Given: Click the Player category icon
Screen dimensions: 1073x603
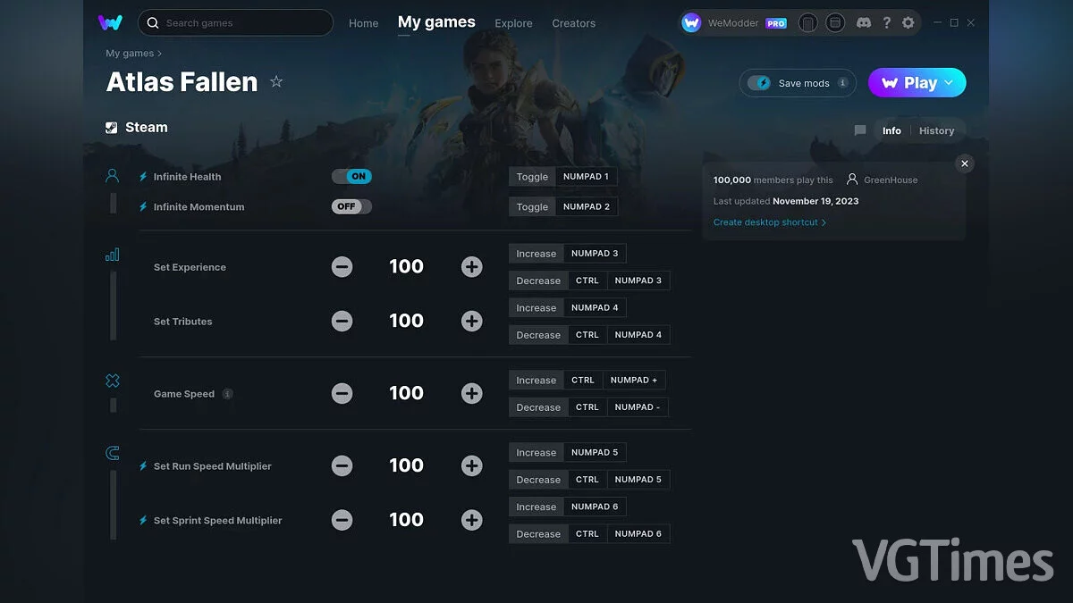Looking at the screenshot, I should coord(113,176).
